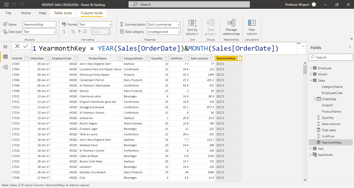
Task: Expand the formula bar chevron
Action: click(303, 46)
